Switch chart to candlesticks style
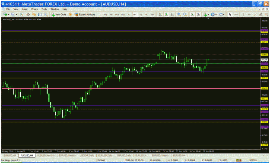Image resolution: width=270 pixels, height=163 pixels. click(x=166, y=15)
